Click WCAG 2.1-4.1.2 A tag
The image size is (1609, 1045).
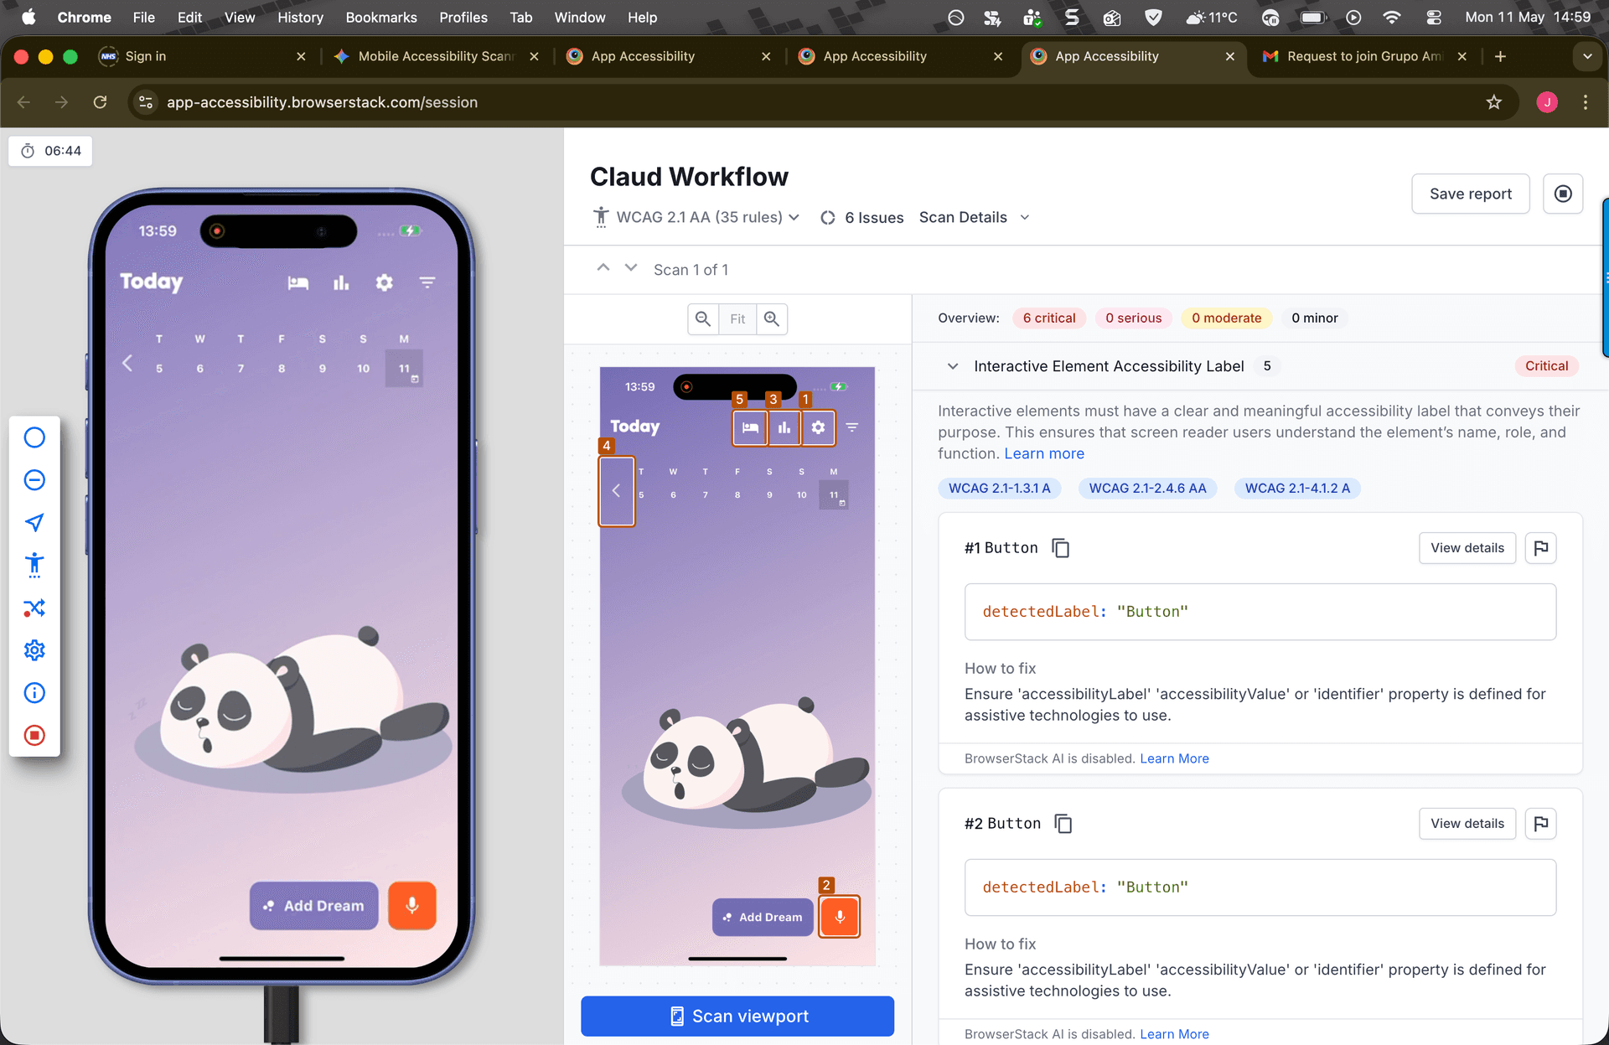(1297, 489)
